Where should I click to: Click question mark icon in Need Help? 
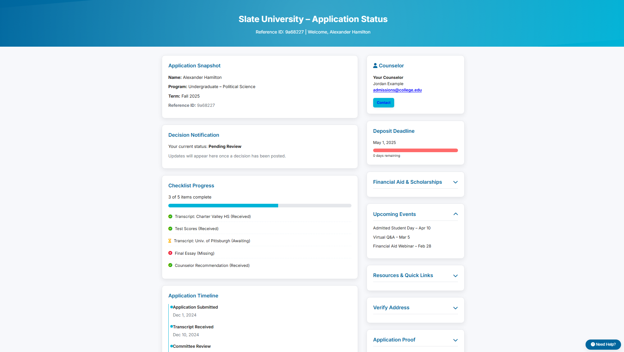coord(593,344)
